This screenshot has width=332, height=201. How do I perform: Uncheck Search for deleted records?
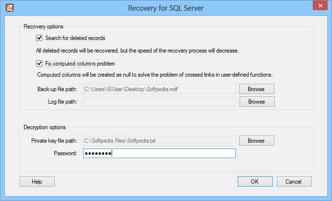(39, 38)
